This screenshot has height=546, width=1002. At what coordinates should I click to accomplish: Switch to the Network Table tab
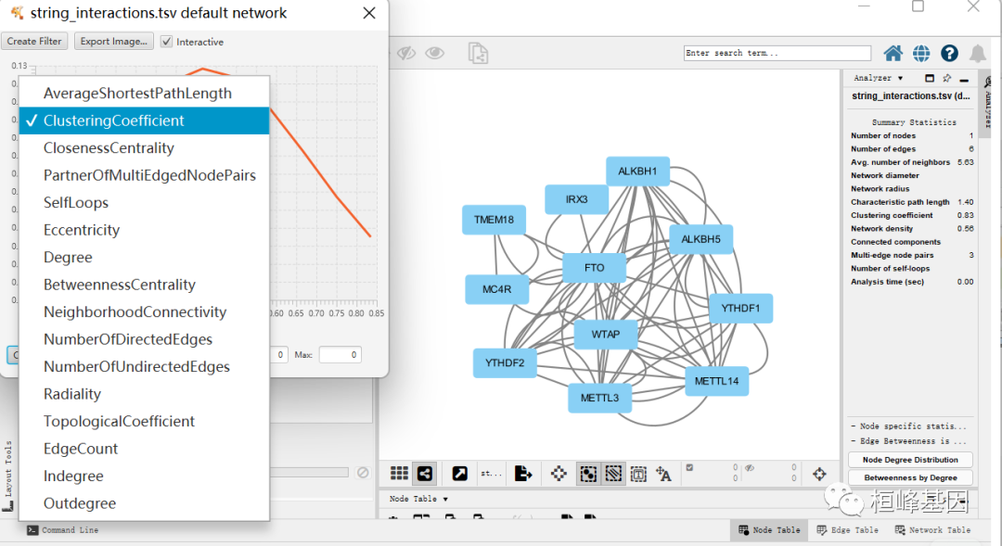933,530
